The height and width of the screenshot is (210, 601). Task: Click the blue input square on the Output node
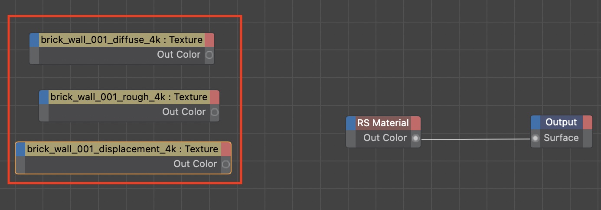536,122
